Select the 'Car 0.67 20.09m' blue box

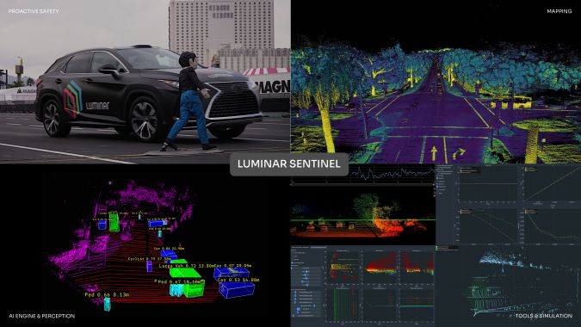click(x=232, y=274)
